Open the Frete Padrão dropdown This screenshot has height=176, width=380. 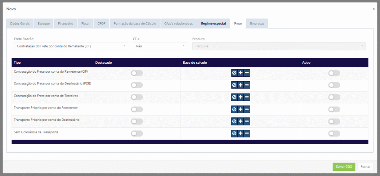point(71,46)
